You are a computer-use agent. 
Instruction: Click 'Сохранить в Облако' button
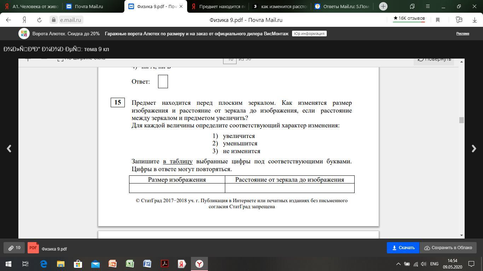pyautogui.click(x=448, y=248)
